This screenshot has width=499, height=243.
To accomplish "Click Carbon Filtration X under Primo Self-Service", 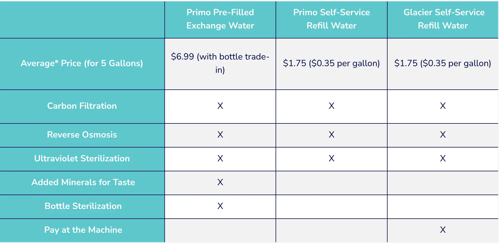I will pyautogui.click(x=331, y=106).
